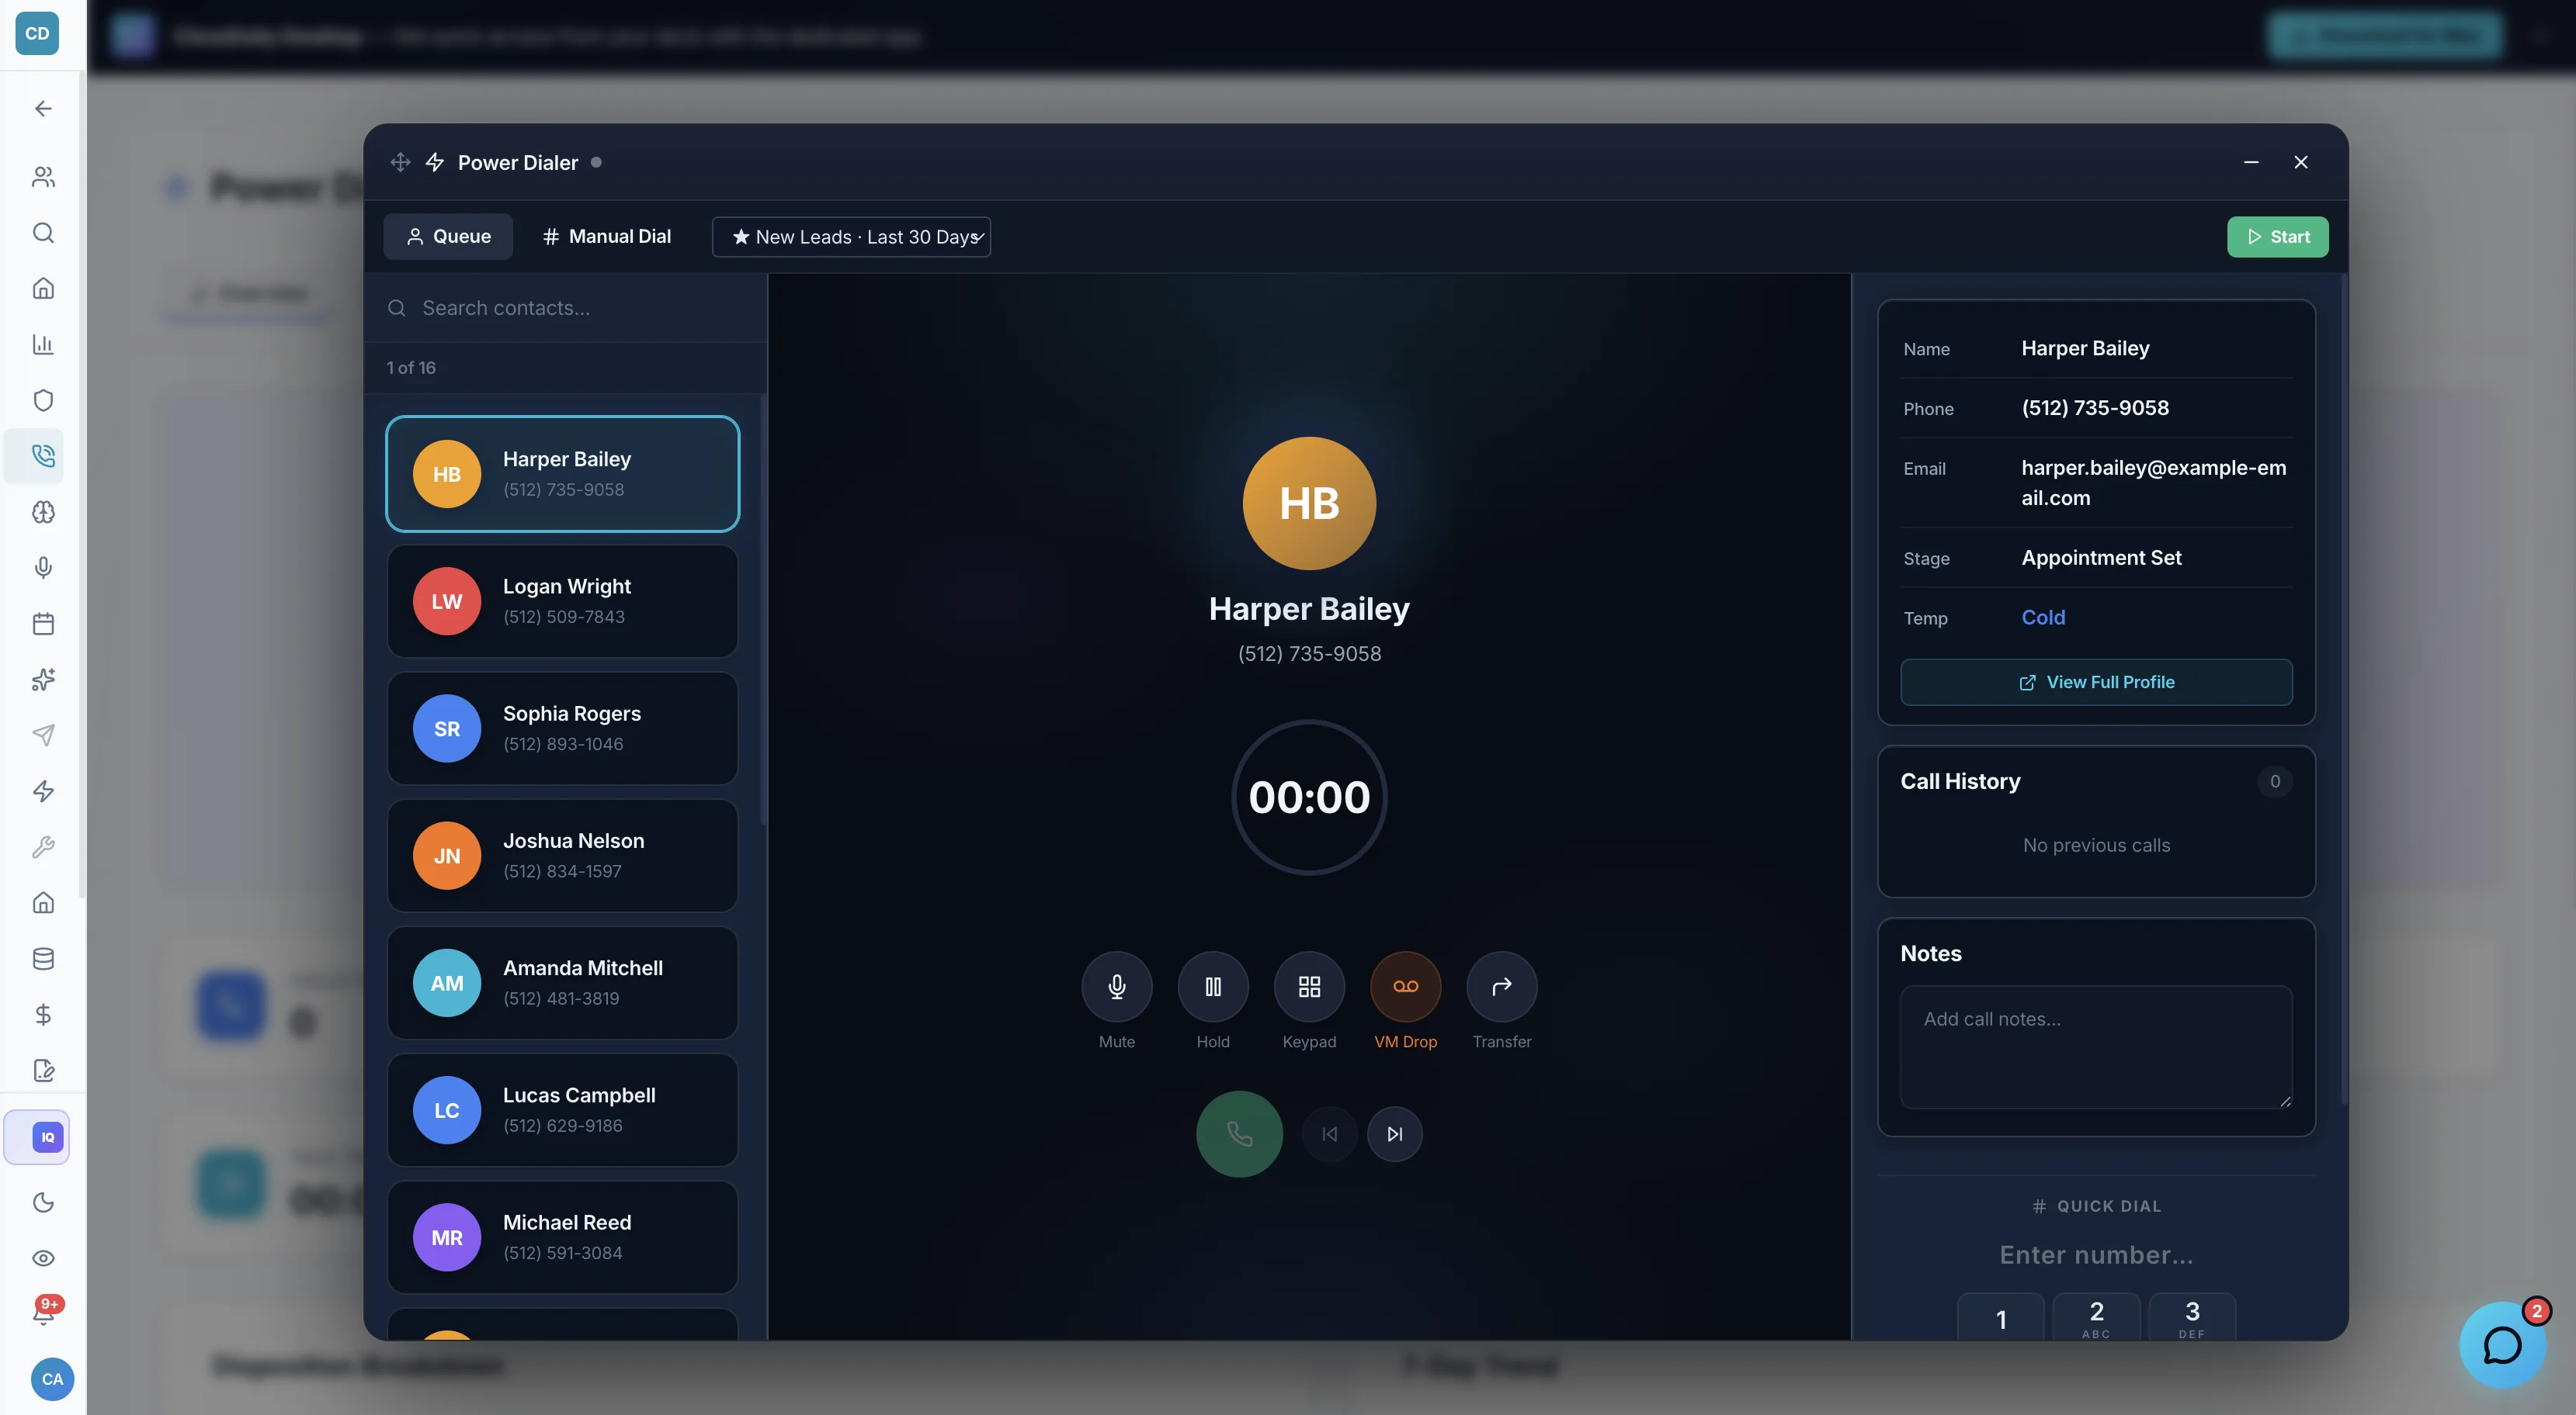Viewport: 2576px width, 1415px height.
Task: Select Joshua Nelson in the queue
Action: [563, 856]
